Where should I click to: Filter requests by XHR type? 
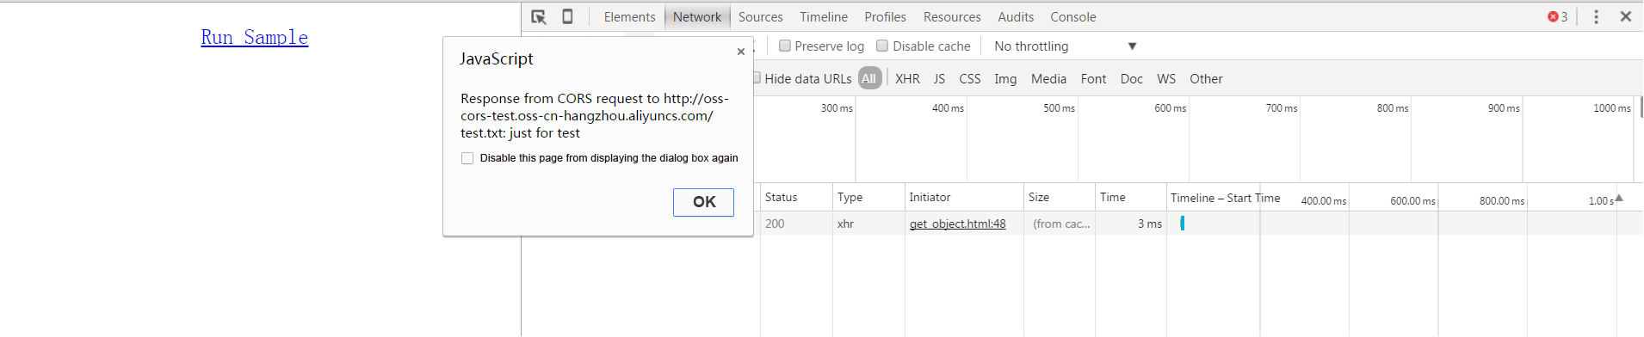point(907,79)
